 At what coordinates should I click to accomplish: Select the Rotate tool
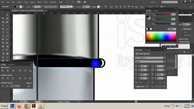[x=3, y=36]
